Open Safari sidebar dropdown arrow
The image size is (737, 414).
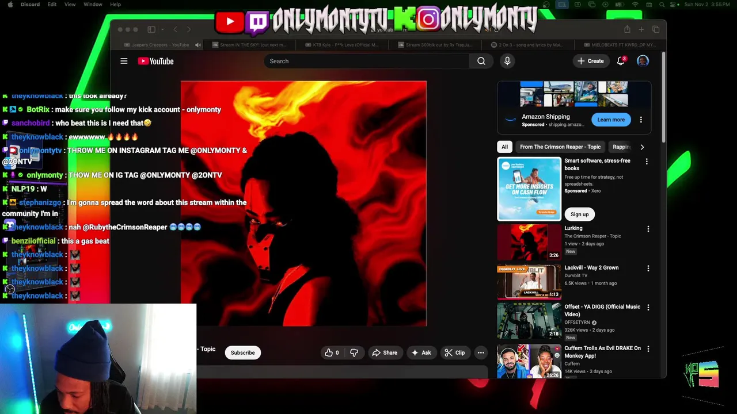click(162, 29)
